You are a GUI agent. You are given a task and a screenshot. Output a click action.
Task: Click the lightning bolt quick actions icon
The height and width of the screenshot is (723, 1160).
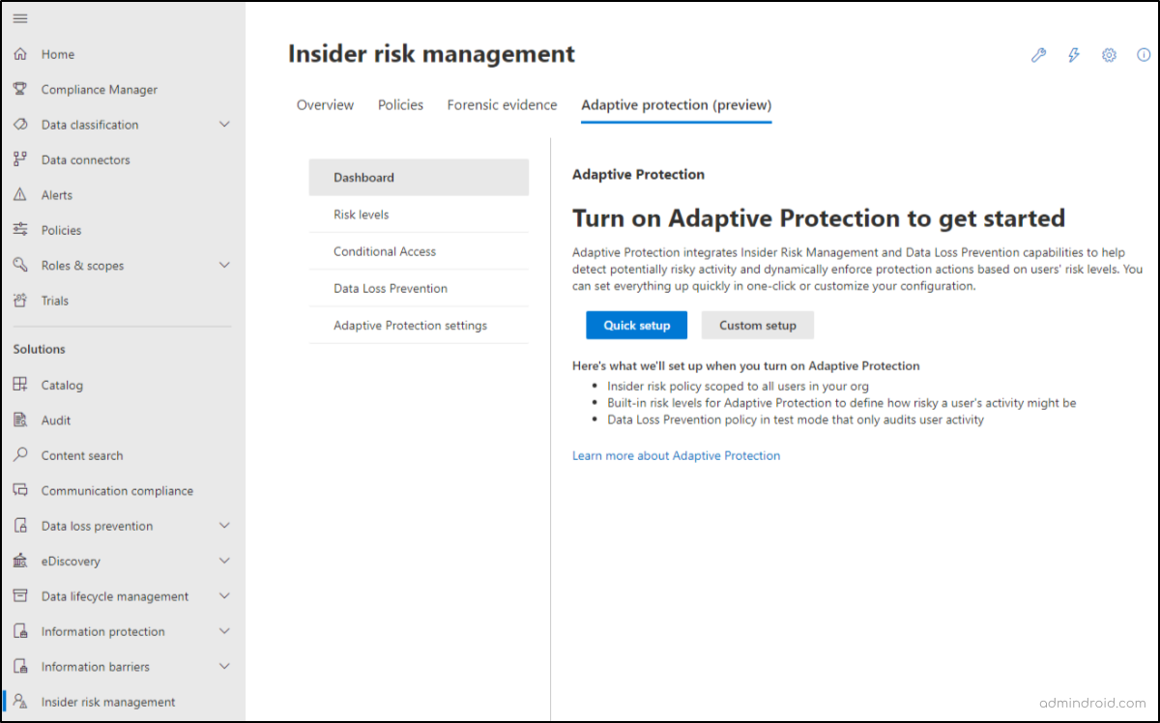point(1073,55)
